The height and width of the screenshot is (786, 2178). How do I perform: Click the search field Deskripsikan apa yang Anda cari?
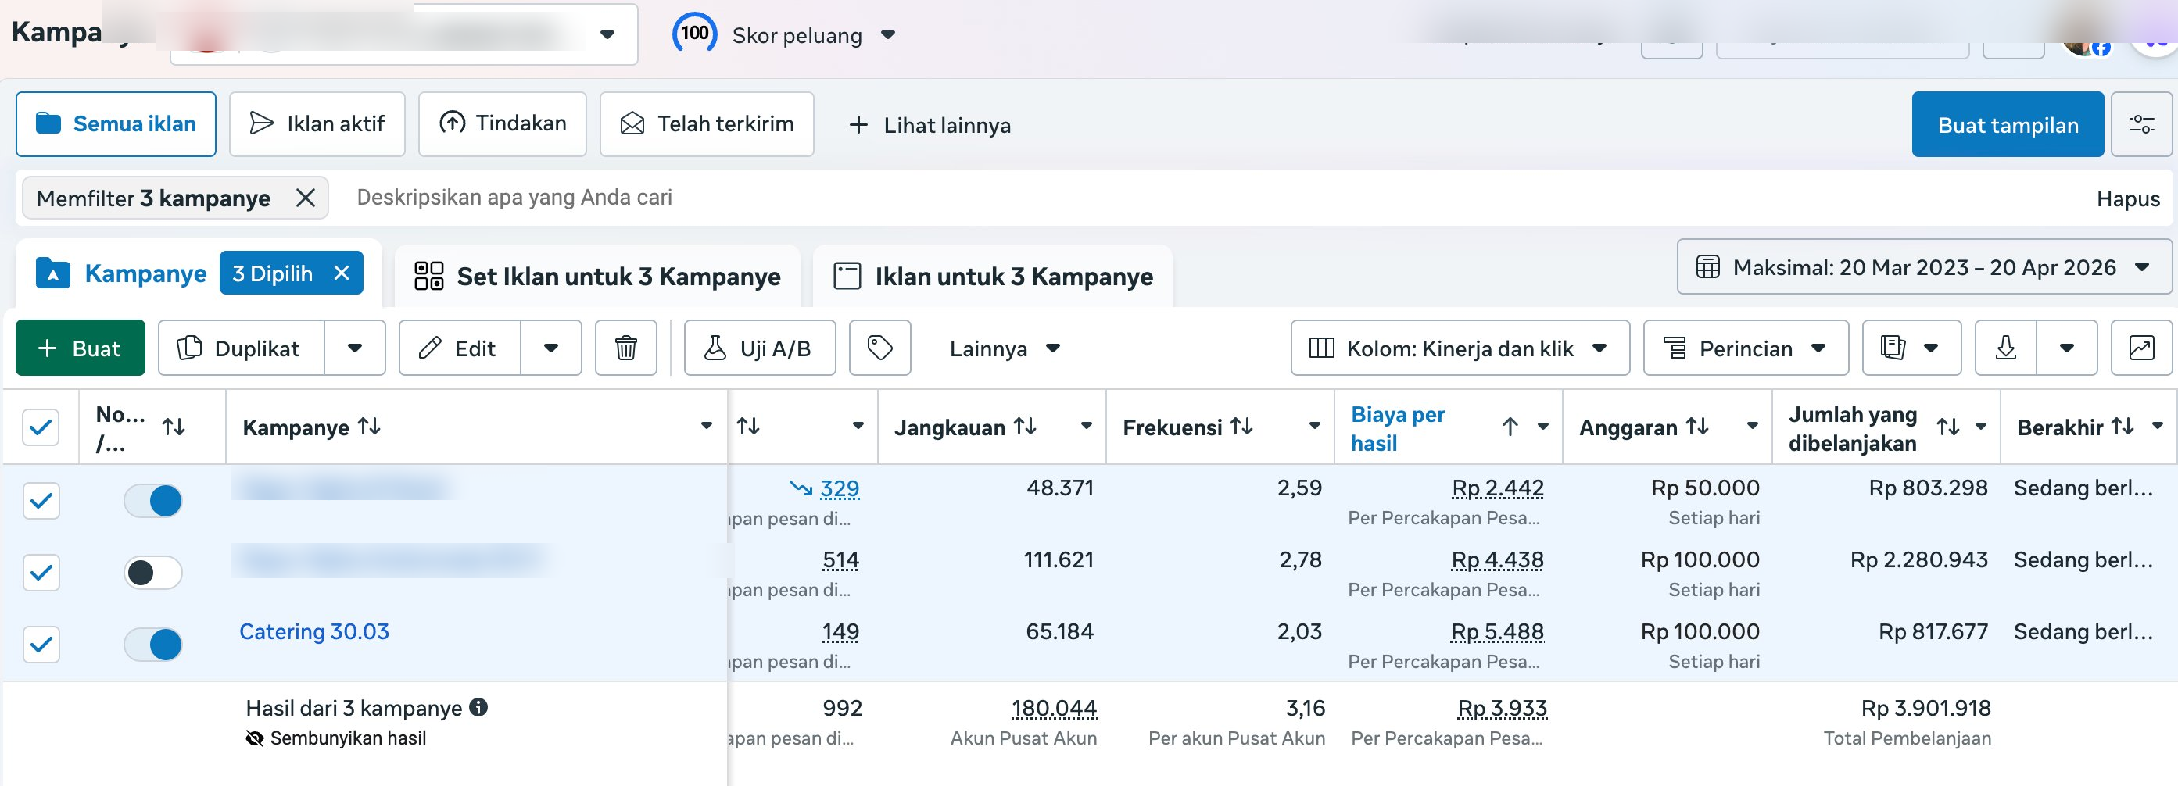coord(514,197)
